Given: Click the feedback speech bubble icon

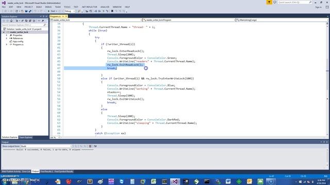Looking at the screenshot, I should [275, 2].
